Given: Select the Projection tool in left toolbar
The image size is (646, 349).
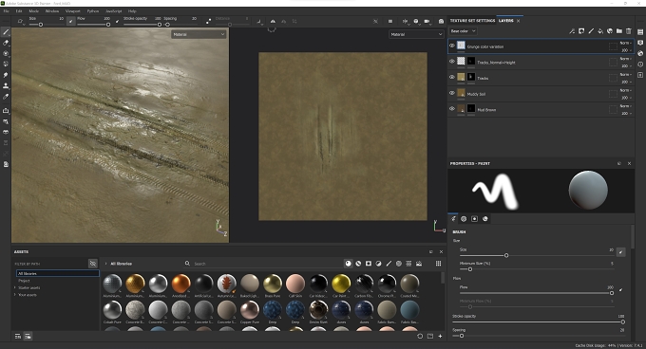Looking at the screenshot, I should (x=6, y=53).
